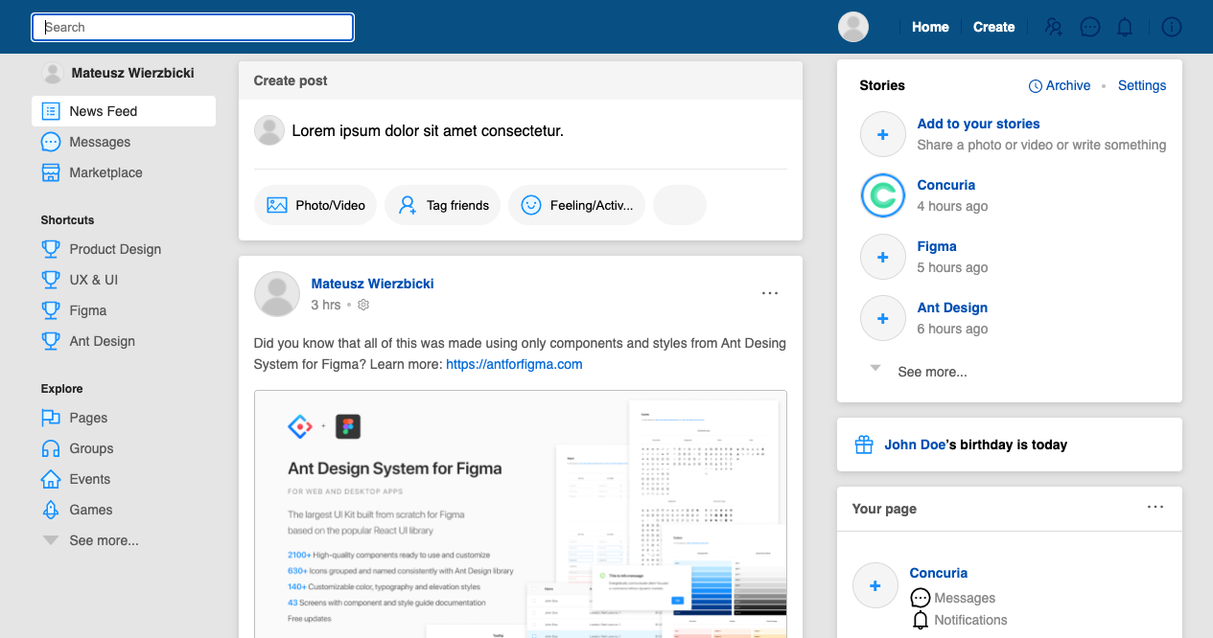The height and width of the screenshot is (638, 1213).
Task: Click the plus circle for Ant Design story
Action: pyautogui.click(x=883, y=318)
